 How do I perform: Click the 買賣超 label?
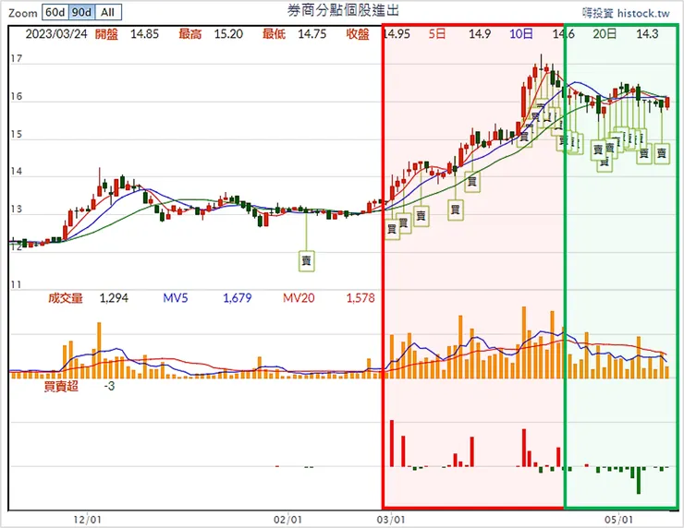tap(61, 386)
